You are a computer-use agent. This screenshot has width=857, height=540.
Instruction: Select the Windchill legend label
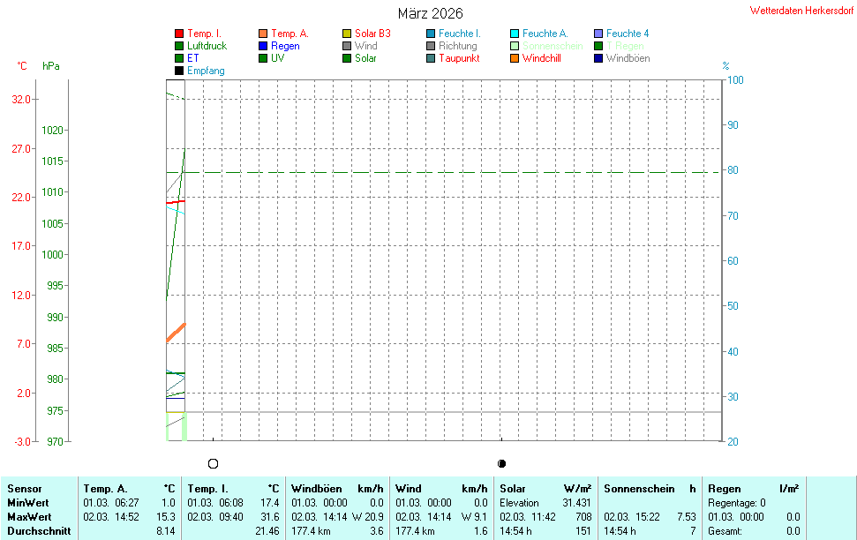coord(541,58)
